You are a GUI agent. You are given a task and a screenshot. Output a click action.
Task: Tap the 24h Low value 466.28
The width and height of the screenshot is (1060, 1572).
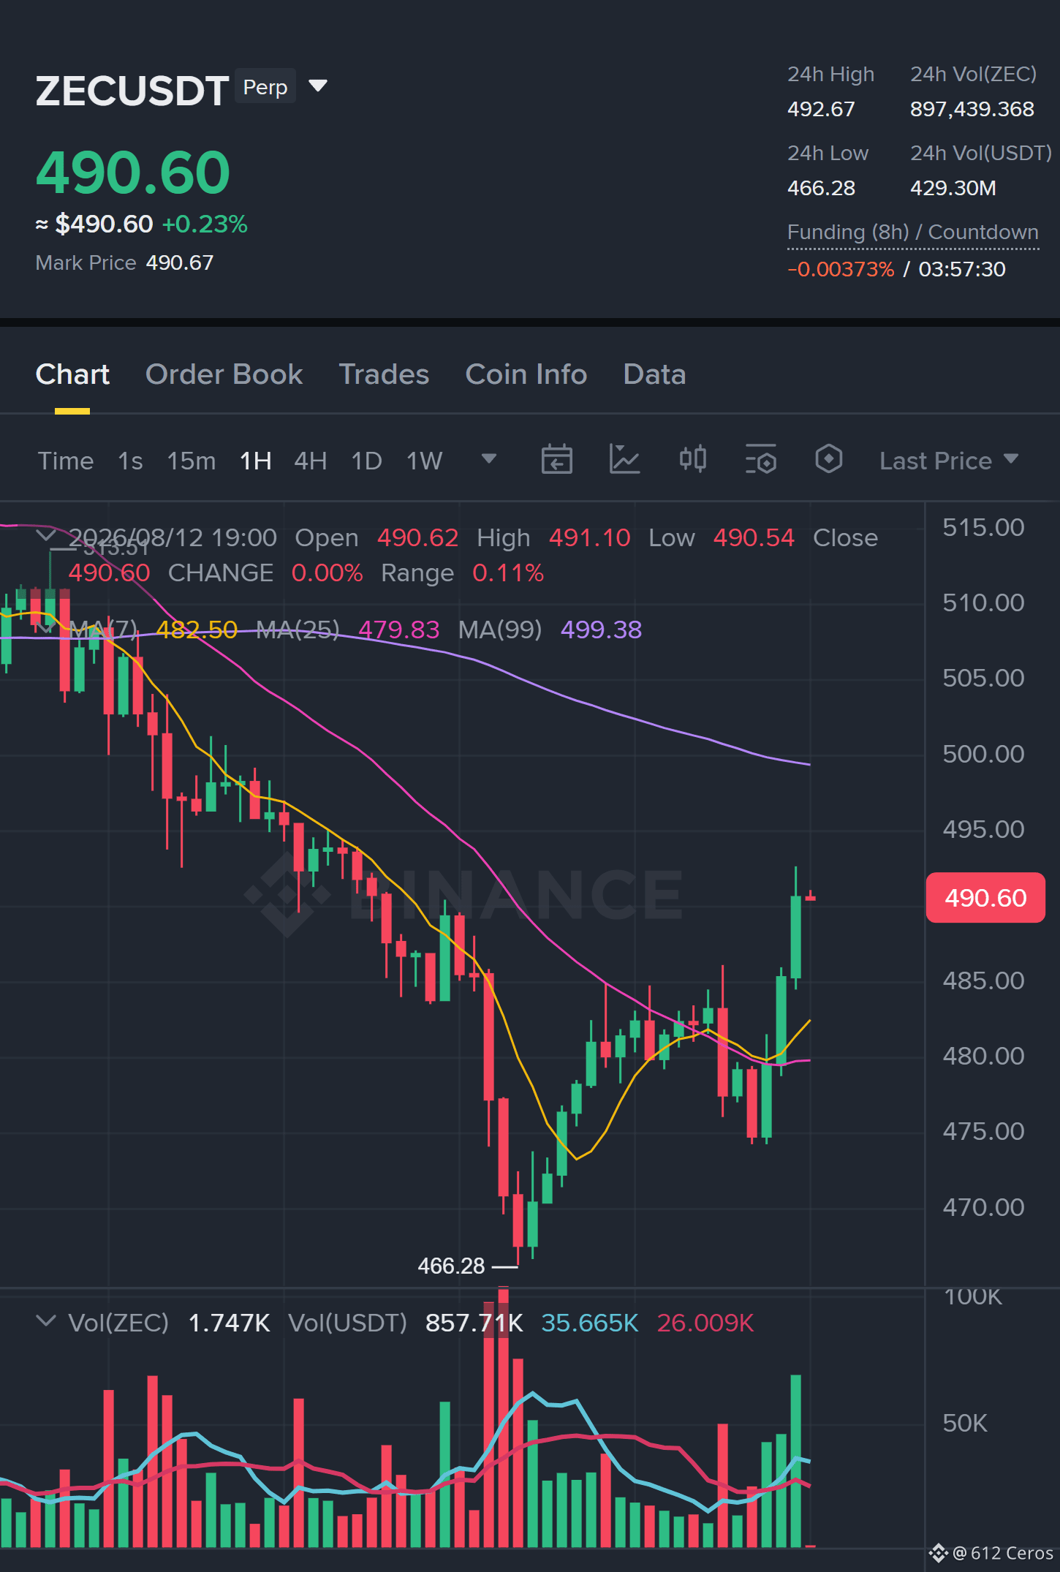(x=821, y=188)
